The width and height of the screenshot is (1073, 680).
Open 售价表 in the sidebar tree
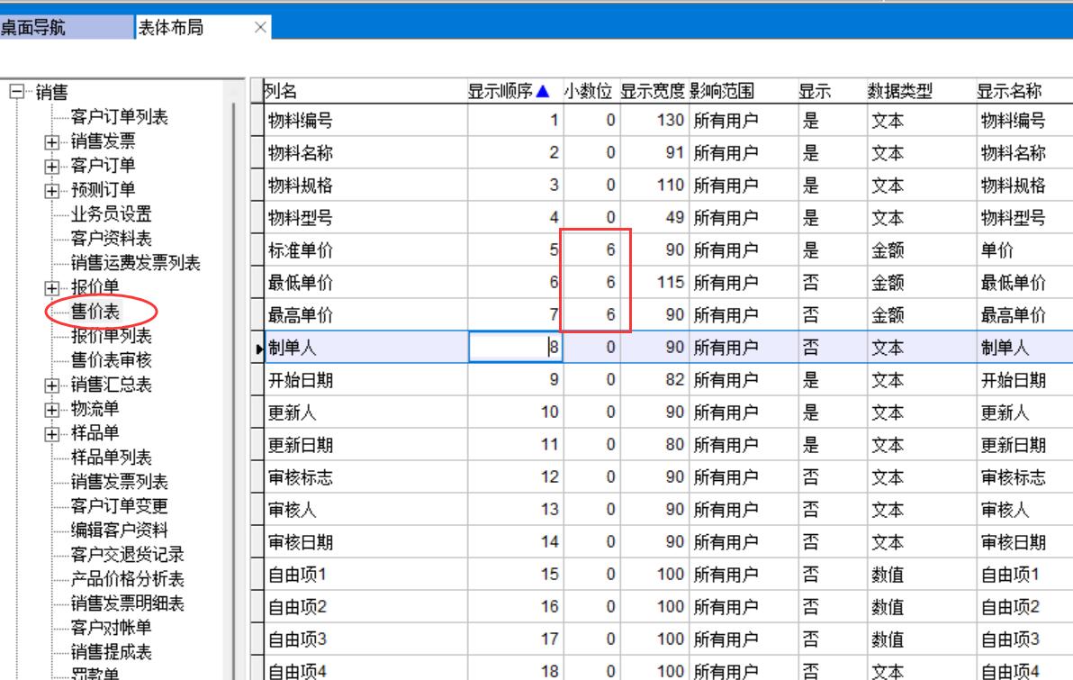(95, 313)
